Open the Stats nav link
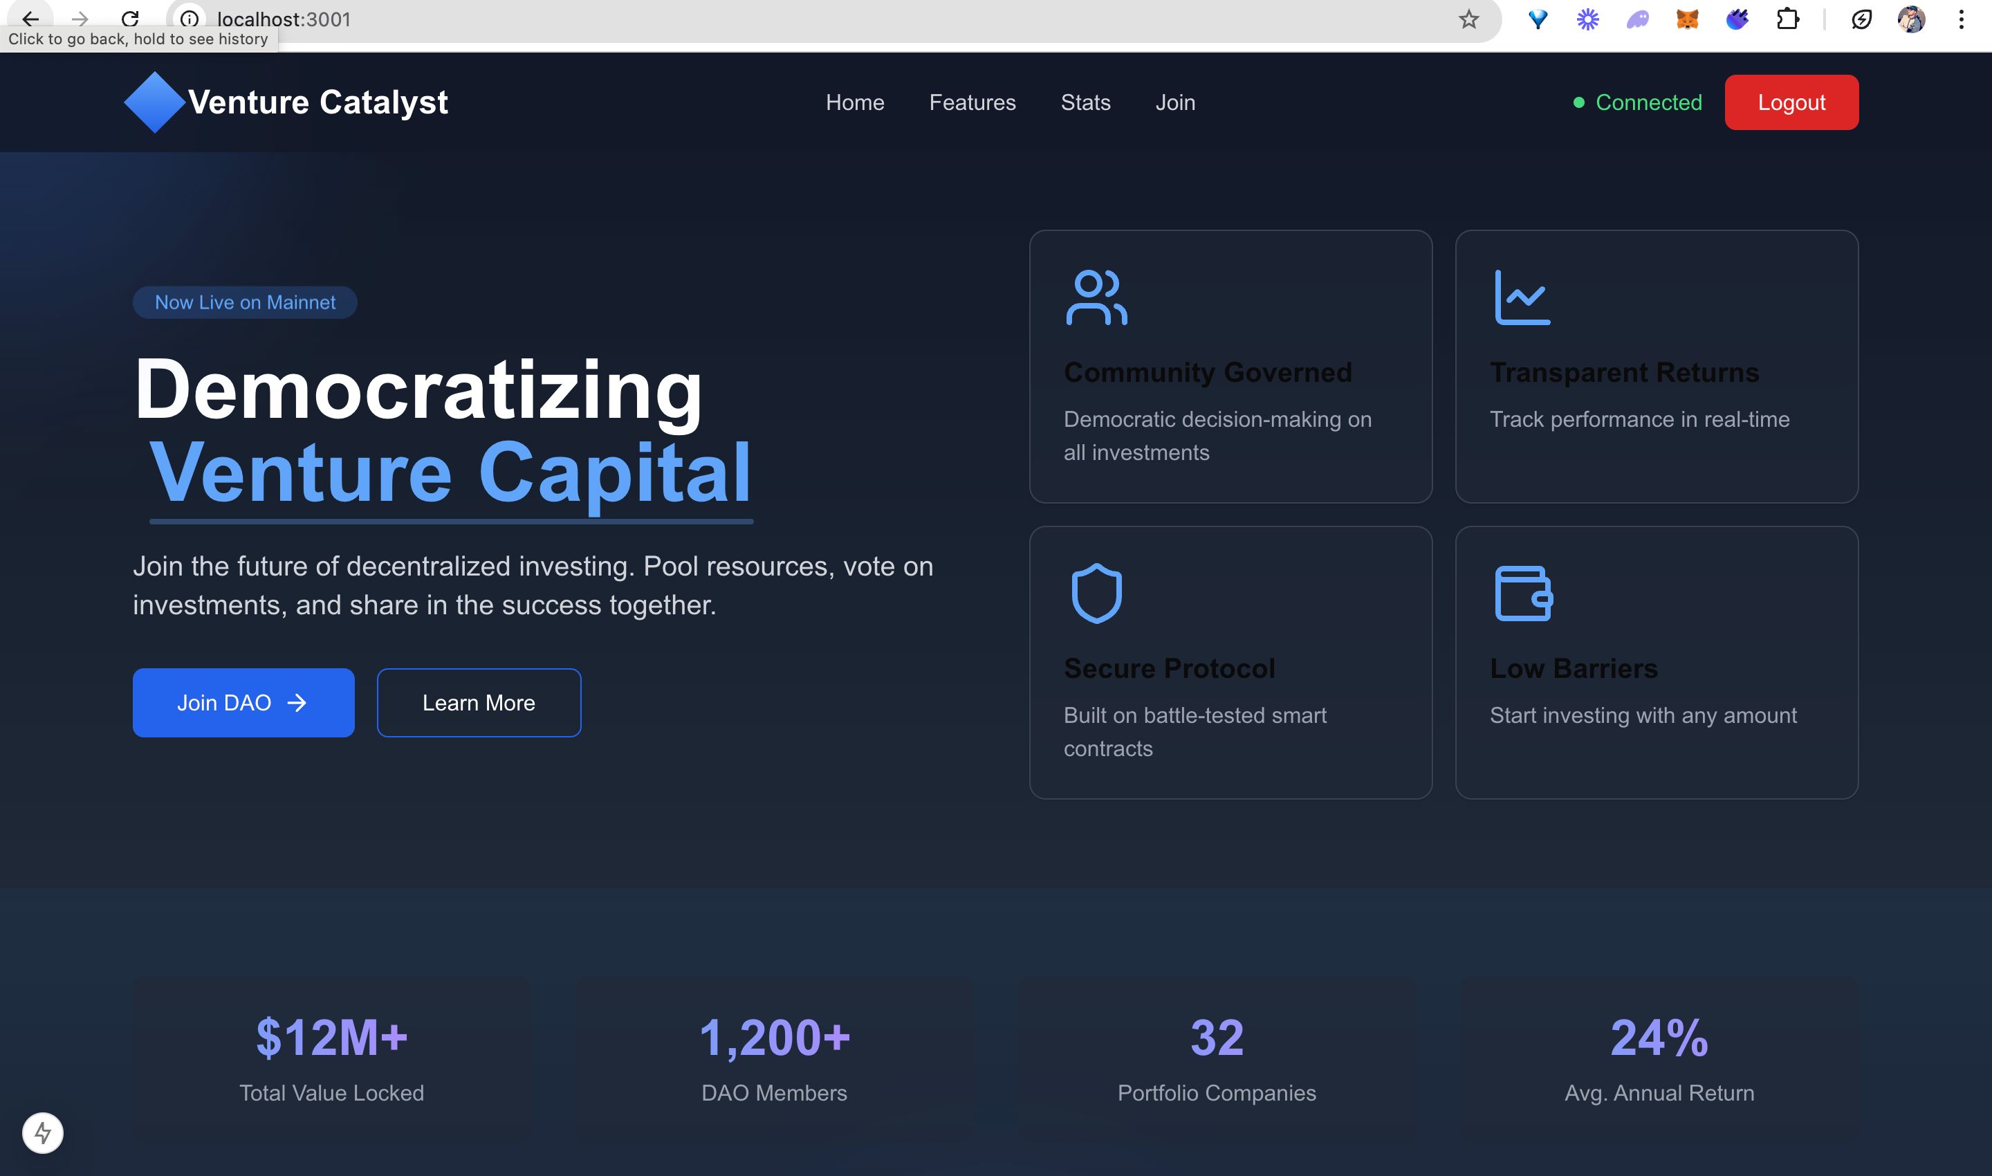 (x=1085, y=102)
